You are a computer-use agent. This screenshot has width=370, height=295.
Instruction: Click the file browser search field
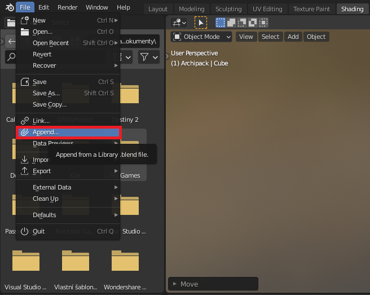coord(11,57)
